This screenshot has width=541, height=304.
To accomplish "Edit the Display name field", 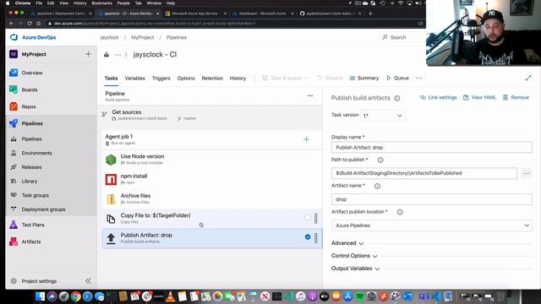I will [x=432, y=147].
